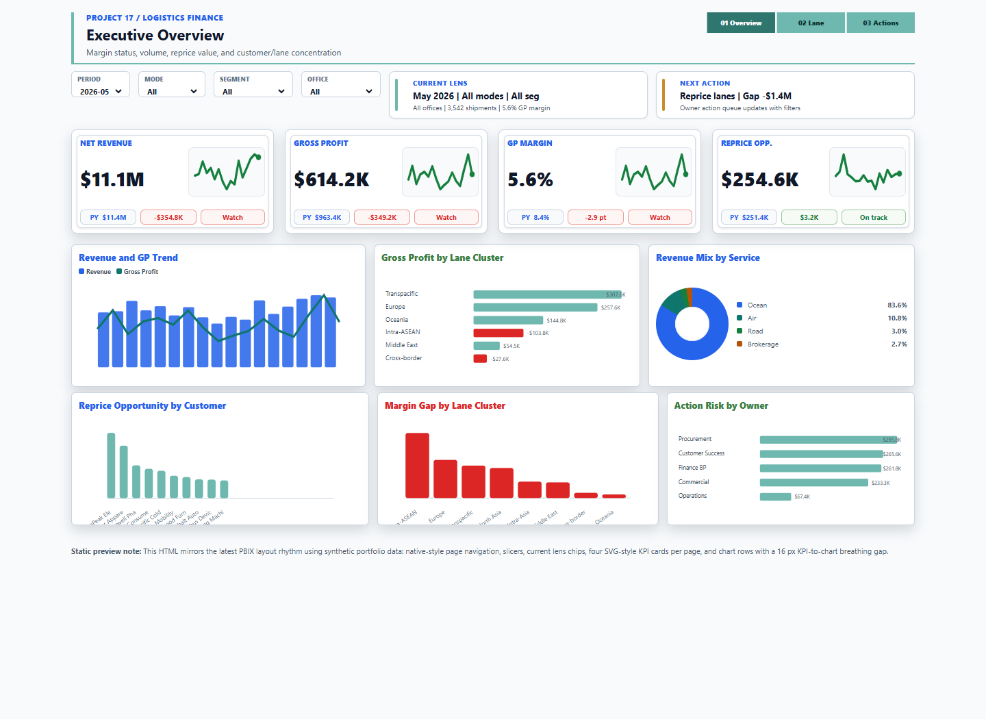Select the Cross-border bar showing -$27.6K
The image size is (986, 719).
click(480, 359)
